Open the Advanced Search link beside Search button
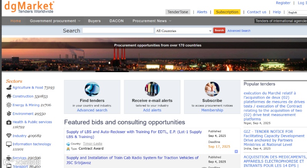Viewport: 307px width, 168px height. [x=239, y=31]
